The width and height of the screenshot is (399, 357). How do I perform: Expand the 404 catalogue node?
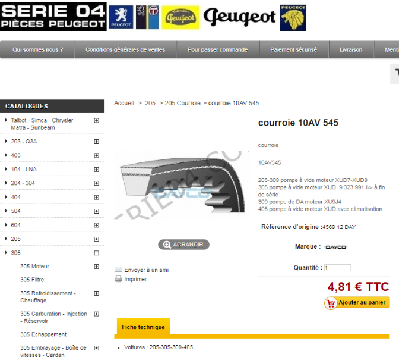pos(96,198)
